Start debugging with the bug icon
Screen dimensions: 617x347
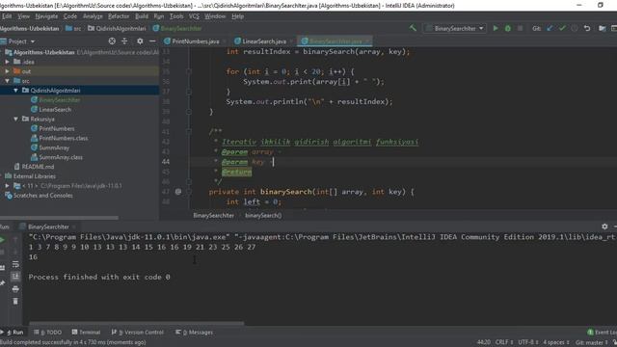[x=508, y=28]
